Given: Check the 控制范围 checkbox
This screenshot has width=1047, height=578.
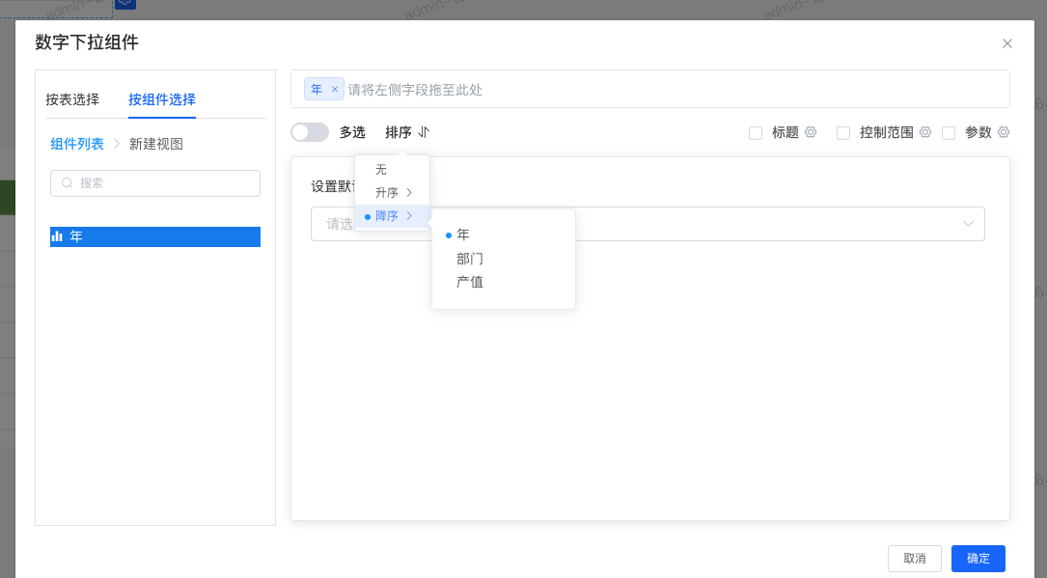Looking at the screenshot, I should (845, 132).
